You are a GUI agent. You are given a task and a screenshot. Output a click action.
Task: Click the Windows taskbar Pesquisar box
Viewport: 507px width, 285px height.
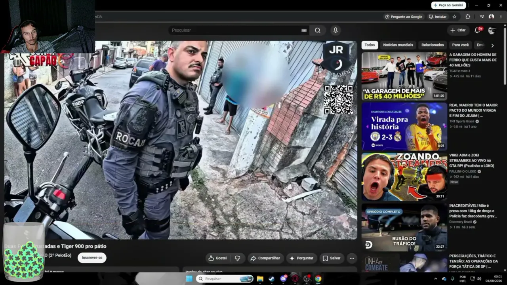point(225,279)
